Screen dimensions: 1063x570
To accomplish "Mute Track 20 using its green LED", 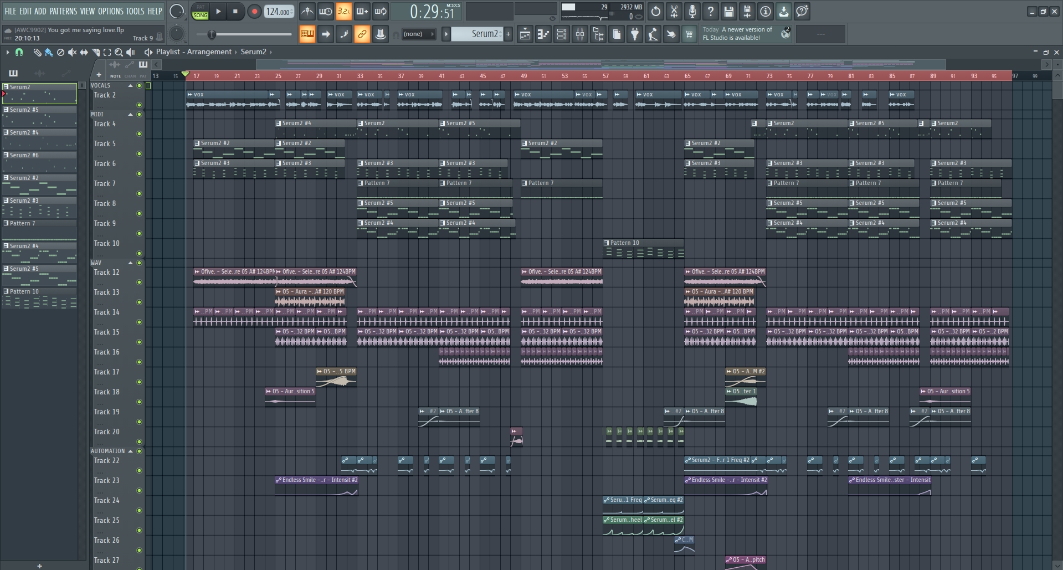I will pyautogui.click(x=140, y=441).
